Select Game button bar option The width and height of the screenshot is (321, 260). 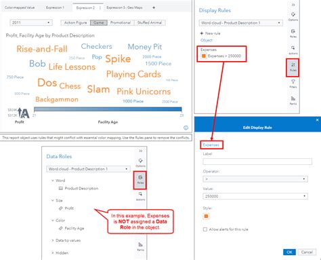[x=99, y=22]
